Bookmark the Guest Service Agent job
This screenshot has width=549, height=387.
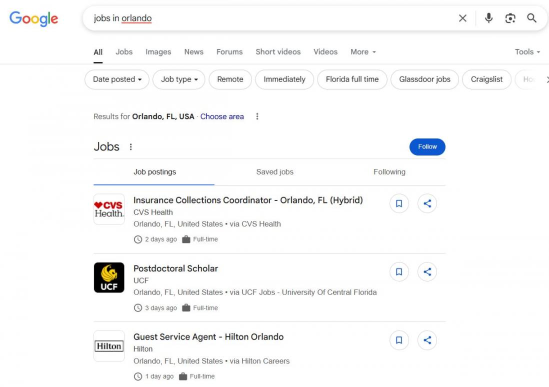click(399, 340)
